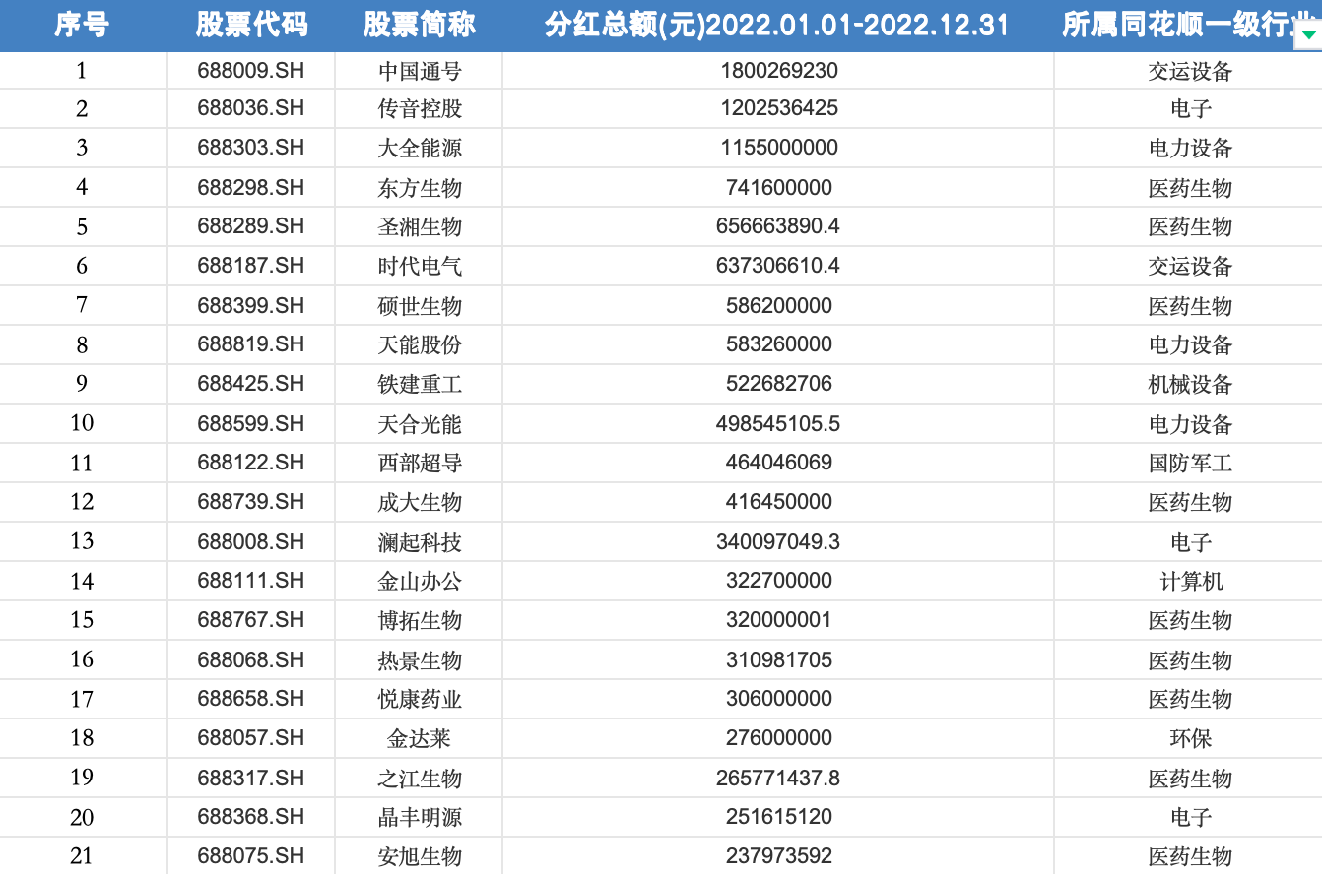Select the 博拓生物 stock name cell
The width and height of the screenshot is (1322, 874).
tap(420, 620)
